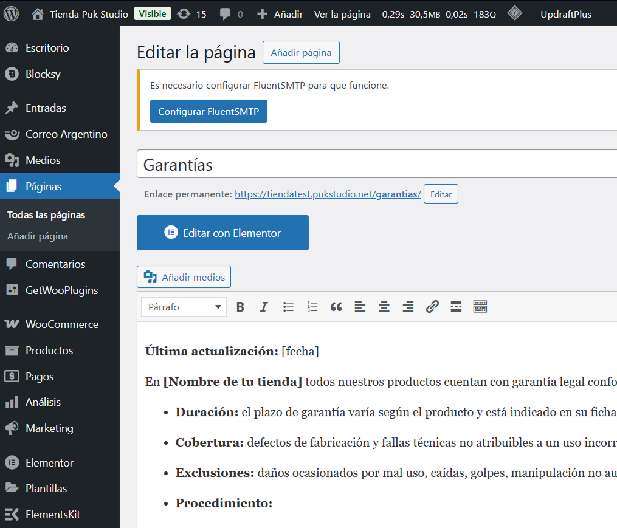Viewport: 617px width, 528px height.
Task: Insert or edit link icon
Action: (432, 307)
